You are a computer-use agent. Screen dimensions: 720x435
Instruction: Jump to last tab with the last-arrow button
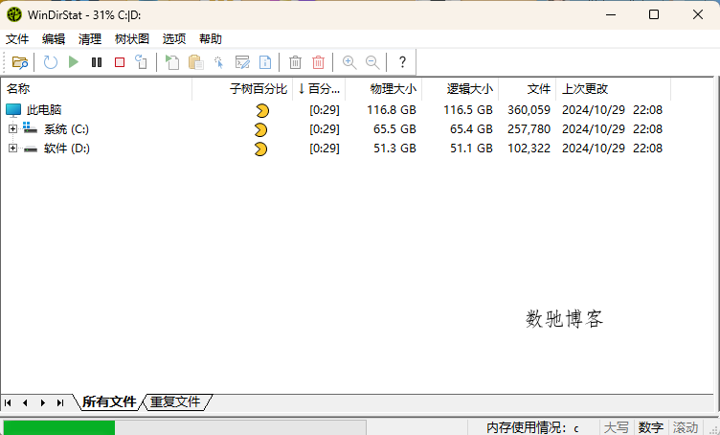click(x=60, y=402)
